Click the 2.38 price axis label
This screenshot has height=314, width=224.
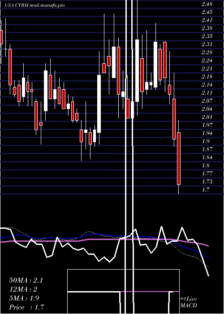coord(207,28)
